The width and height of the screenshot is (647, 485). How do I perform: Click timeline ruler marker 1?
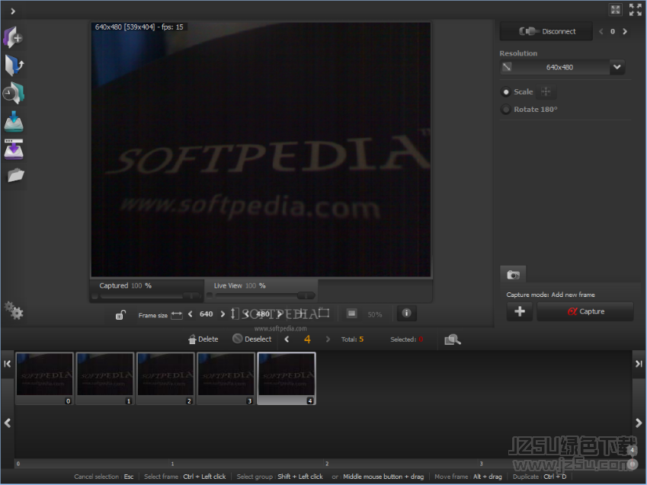(172, 464)
